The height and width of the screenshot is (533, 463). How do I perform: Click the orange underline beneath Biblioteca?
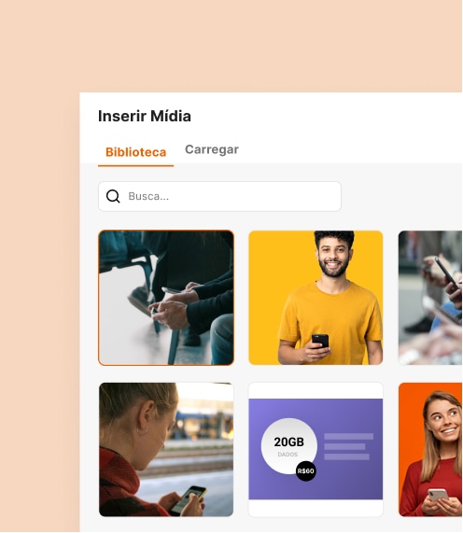(x=135, y=166)
